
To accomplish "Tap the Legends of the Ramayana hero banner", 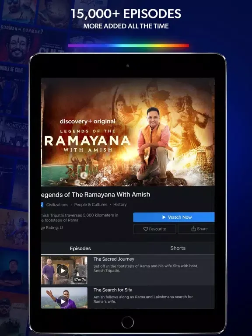I will click(x=128, y=132).
